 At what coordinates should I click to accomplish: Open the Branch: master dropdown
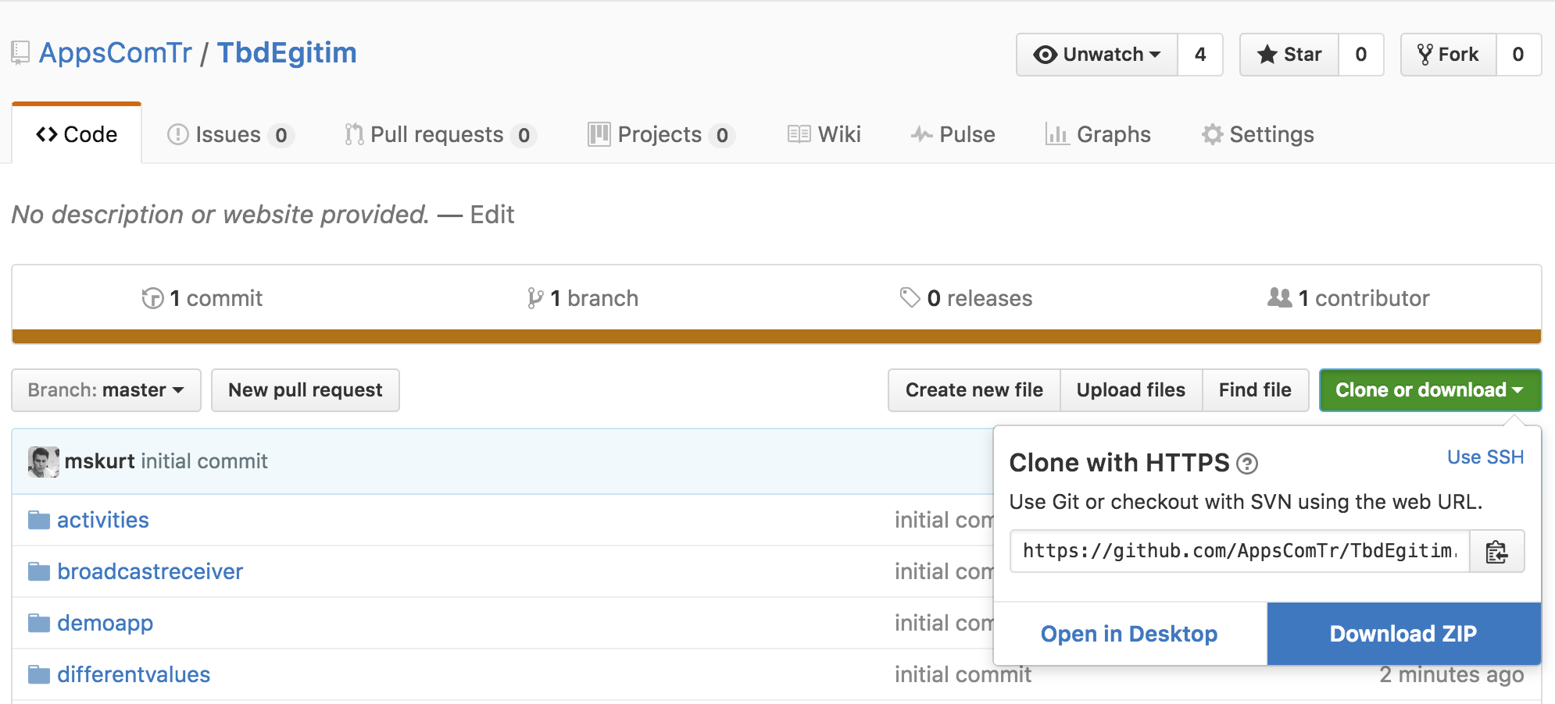[106, 390]
